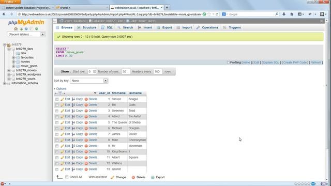Screen dimensions: 331x186
Task: Go to the Insert tab
Action: tap(145, 27)
